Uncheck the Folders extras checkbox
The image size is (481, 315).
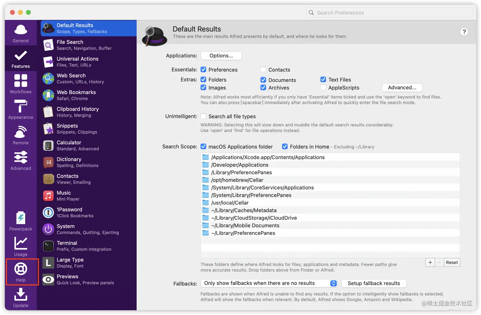pos(203,80)
